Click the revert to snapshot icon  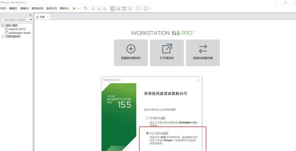click(99, 8)
